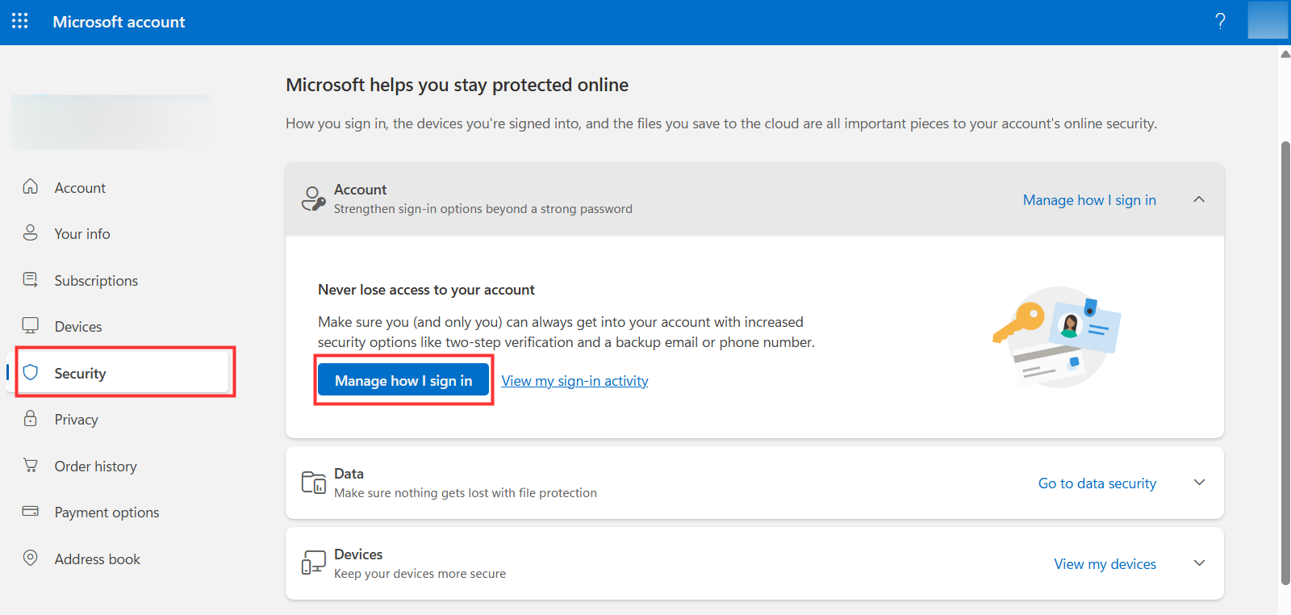The height and width of the screenshot is (615, 1291).
Task: Click the Devices monitor icon in sidebar
Action: [31, 326]
